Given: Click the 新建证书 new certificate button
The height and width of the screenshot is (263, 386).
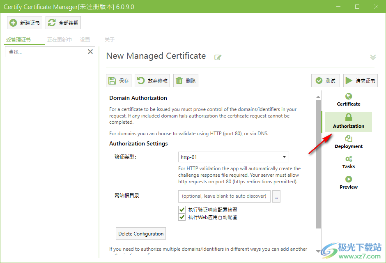Looking at the screenshot, I should (25, 23).
